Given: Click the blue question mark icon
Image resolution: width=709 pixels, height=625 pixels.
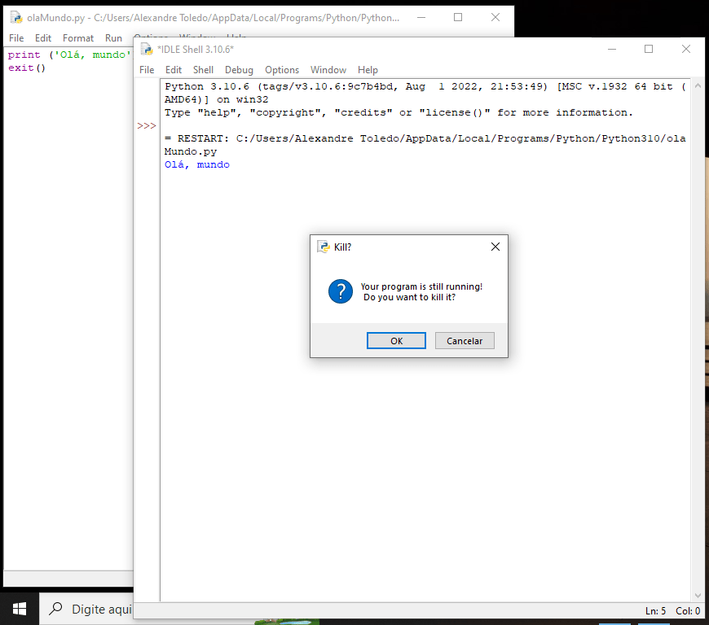Looking at the screenshot, I should point(340,291).
